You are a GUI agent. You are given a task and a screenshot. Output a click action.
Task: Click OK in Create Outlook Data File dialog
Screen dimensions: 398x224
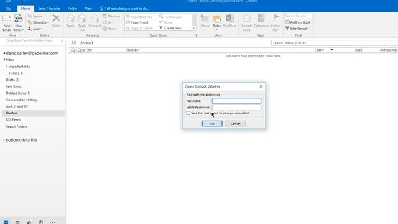(212, 124)
